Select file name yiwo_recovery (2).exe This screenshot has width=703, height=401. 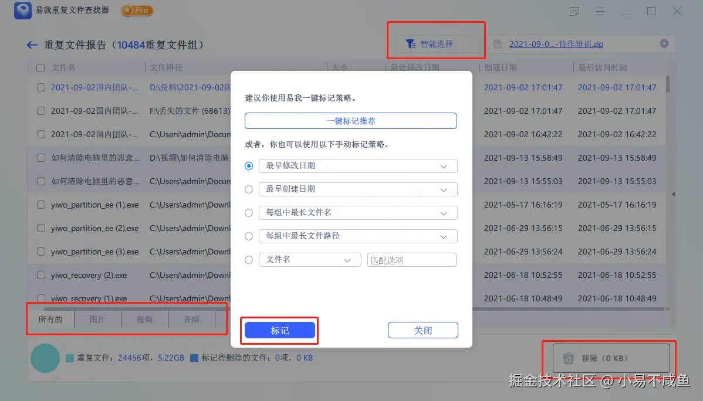pyautogui.click(x=89, y=275)
